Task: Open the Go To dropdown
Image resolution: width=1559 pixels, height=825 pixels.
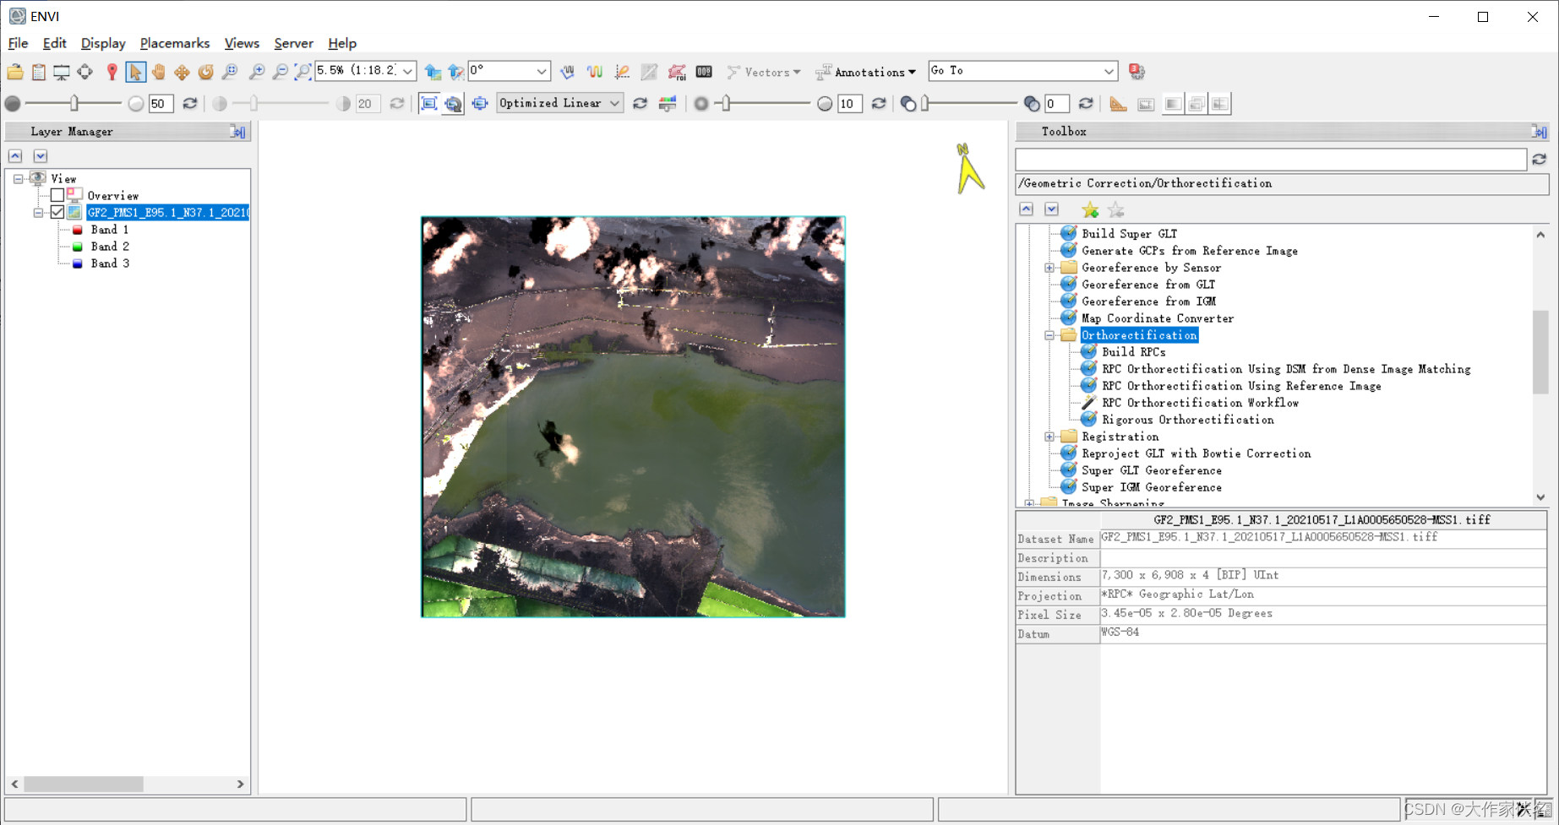Action: pyautogui.click(x=1109, y=71)
